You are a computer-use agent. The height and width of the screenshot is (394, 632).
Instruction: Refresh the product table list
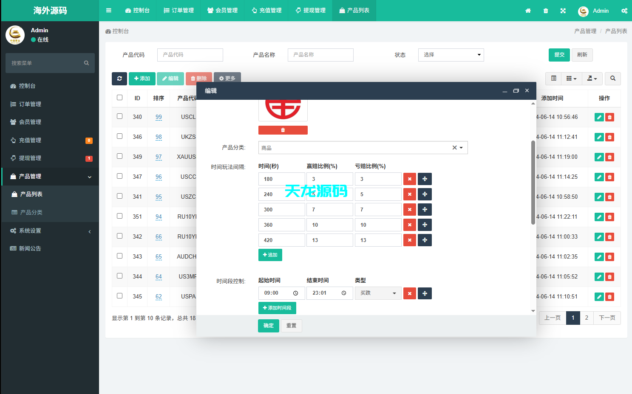(119, 79)
